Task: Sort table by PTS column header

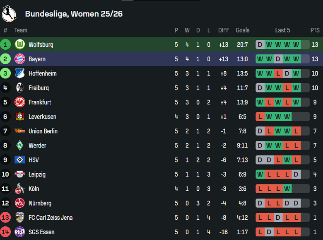Action: pos(315,30)
